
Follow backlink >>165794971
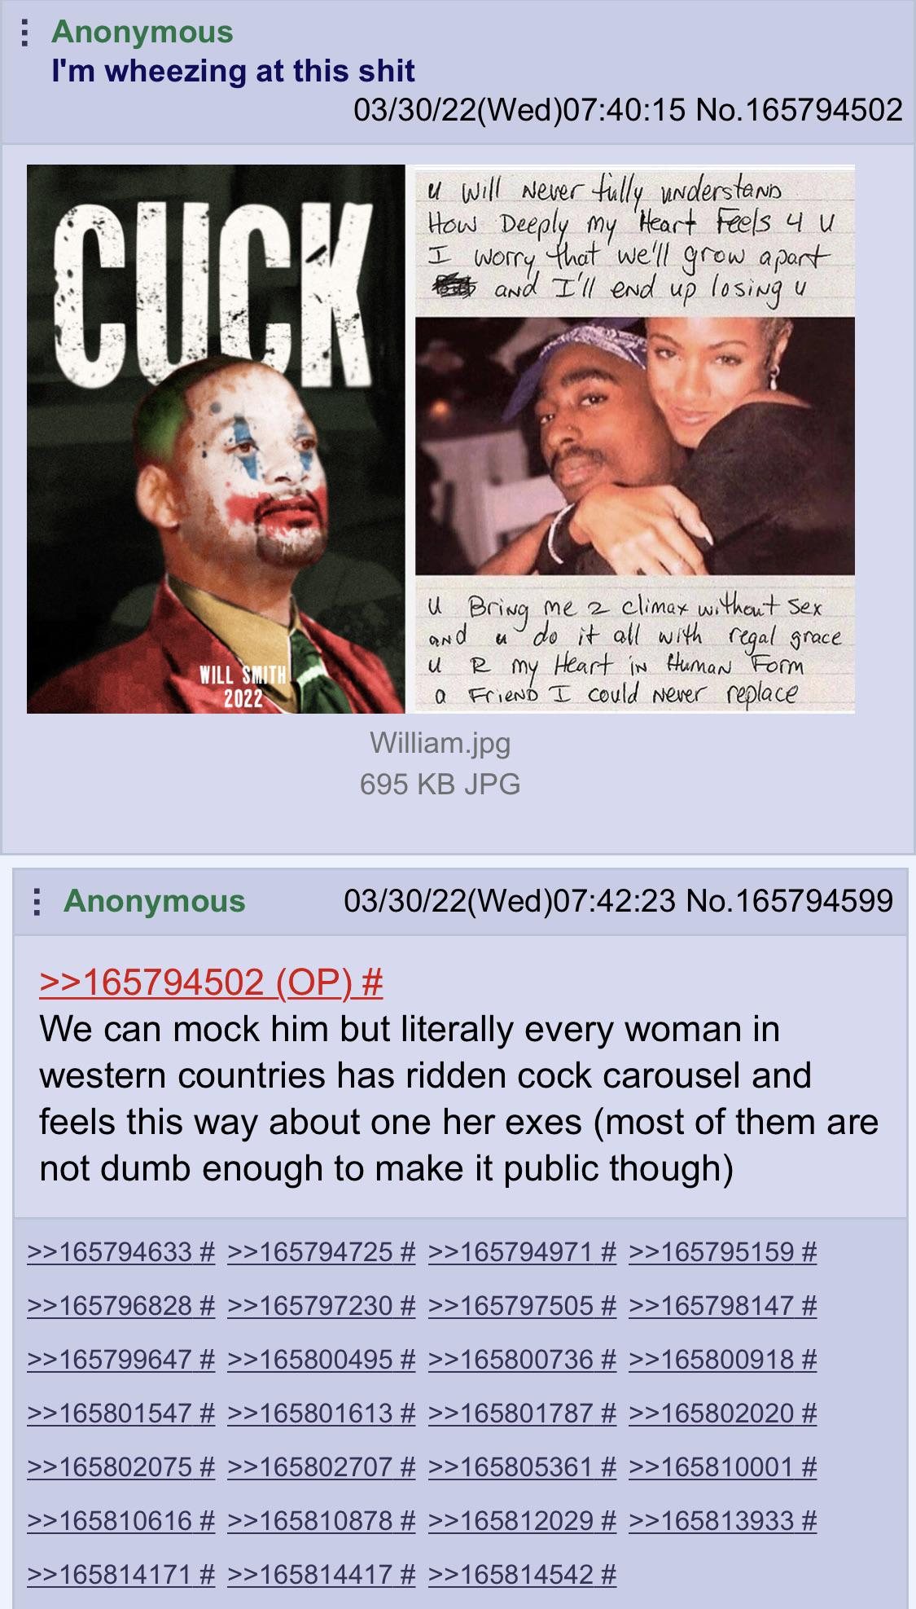[x=522, y=1251]
